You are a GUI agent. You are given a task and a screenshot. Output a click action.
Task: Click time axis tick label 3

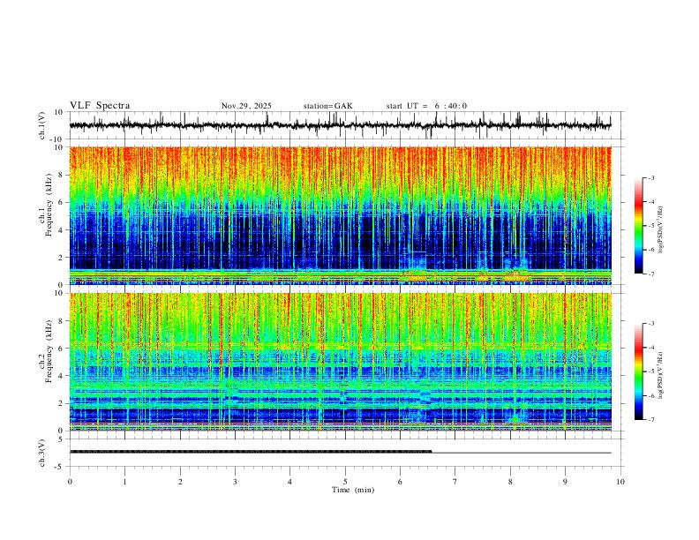pos(235,482)
